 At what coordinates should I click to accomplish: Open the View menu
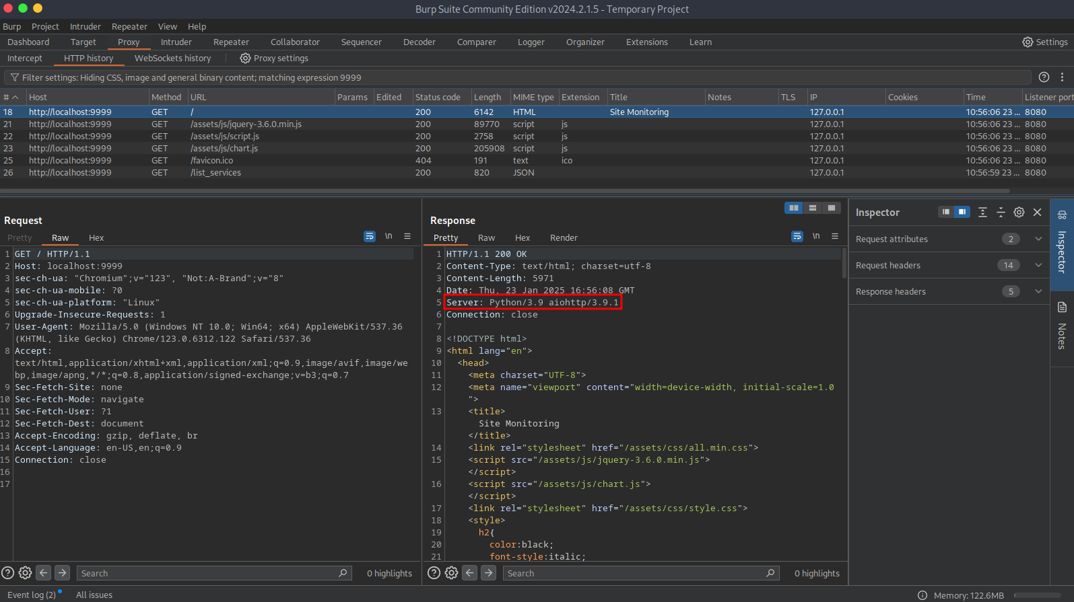(168, 27)
